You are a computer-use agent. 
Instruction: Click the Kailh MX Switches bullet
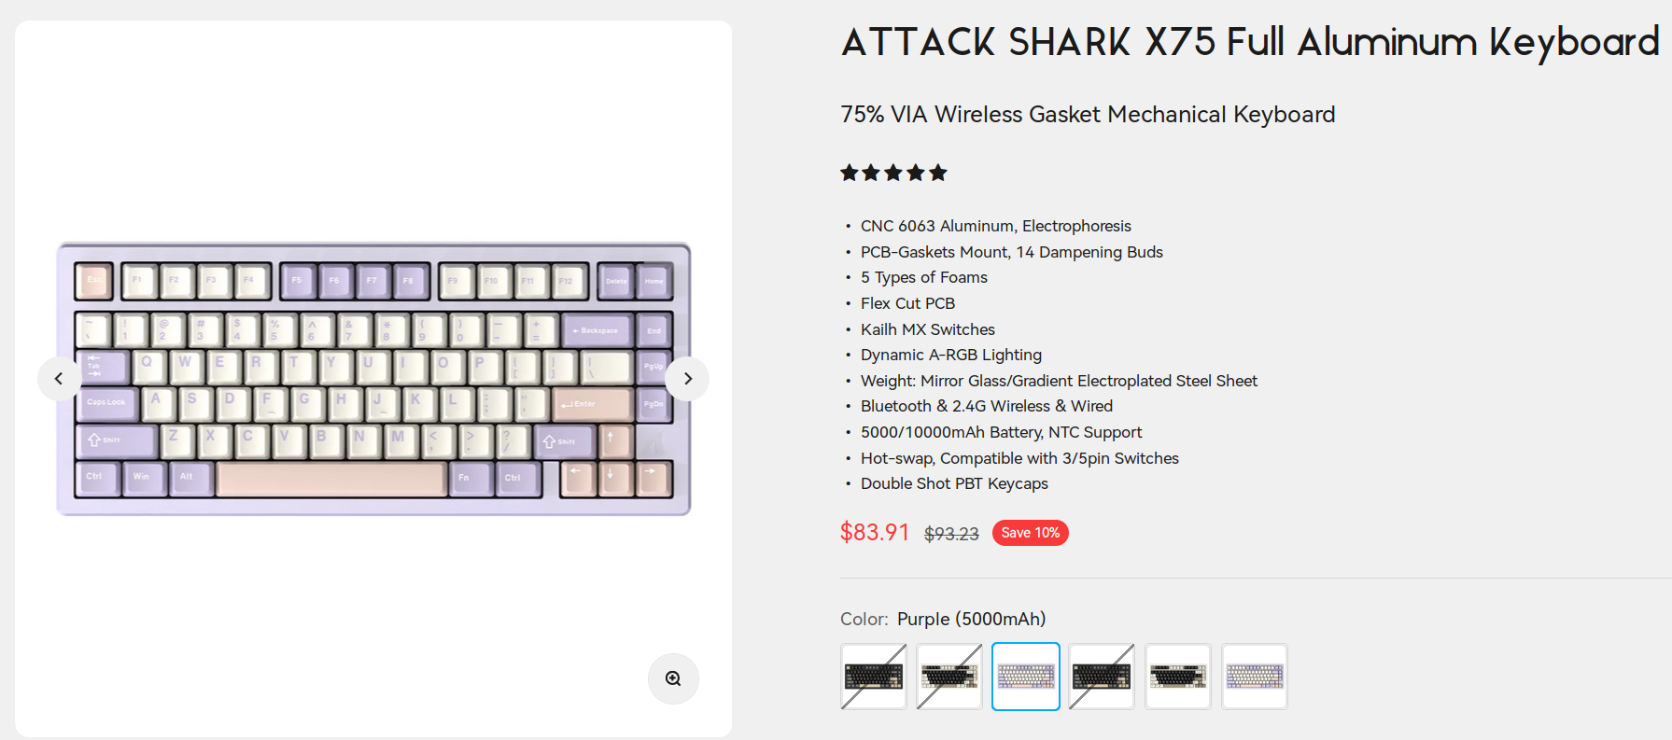(x=927, y=329)
